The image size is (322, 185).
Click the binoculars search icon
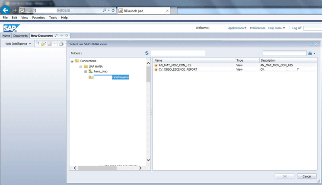[310, 53]
